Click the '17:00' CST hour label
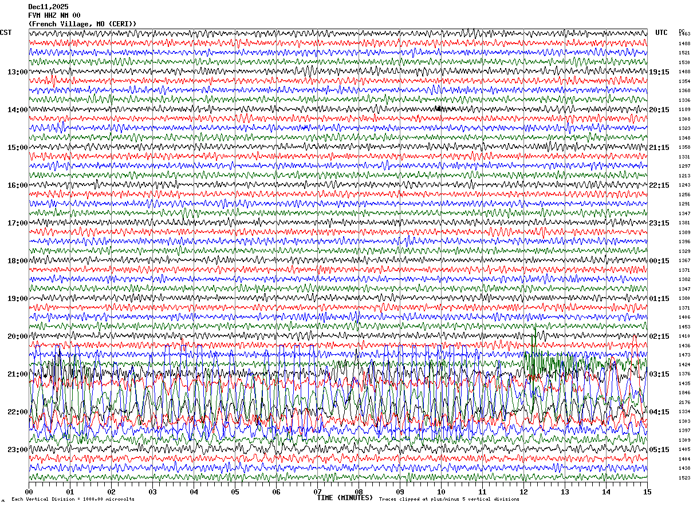Image resolution: width=693 pixels, height=507 pixels. point(18,223)
